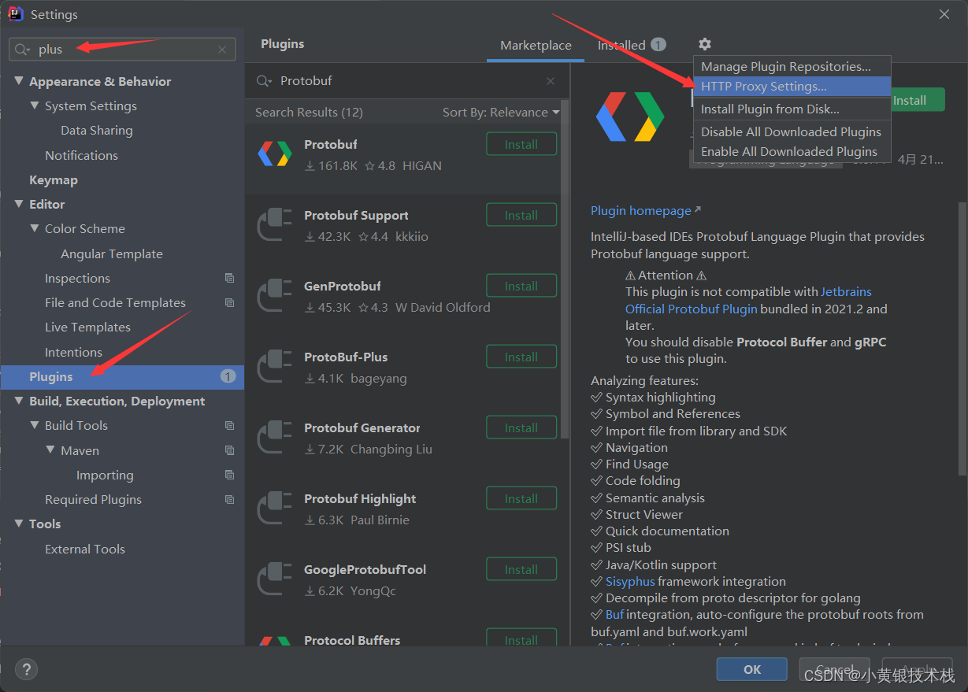Screen dimensions: 968x692
Task: Click the project-level icon beside Maven
Action: click(x=229, y=450)
